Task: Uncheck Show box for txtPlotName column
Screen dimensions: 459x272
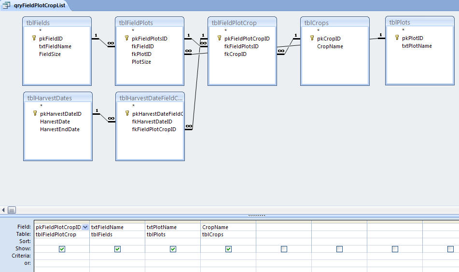Action: [x=173, y=249]
